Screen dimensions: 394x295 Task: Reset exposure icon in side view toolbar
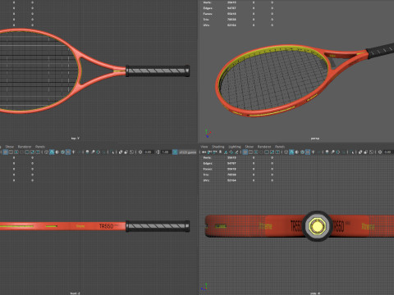click(380, 152)
